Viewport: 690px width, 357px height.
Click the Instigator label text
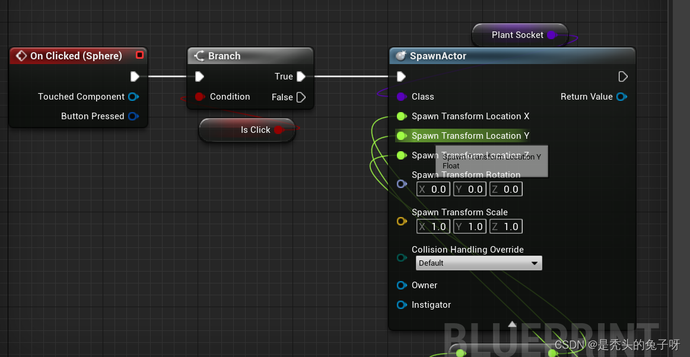click(x=431, y=305)
